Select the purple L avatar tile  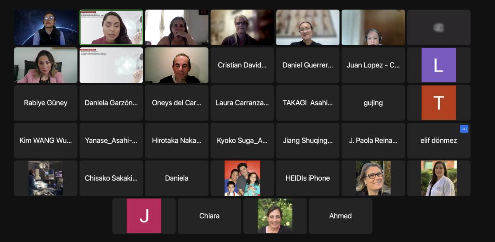click(x=439, y=65)
